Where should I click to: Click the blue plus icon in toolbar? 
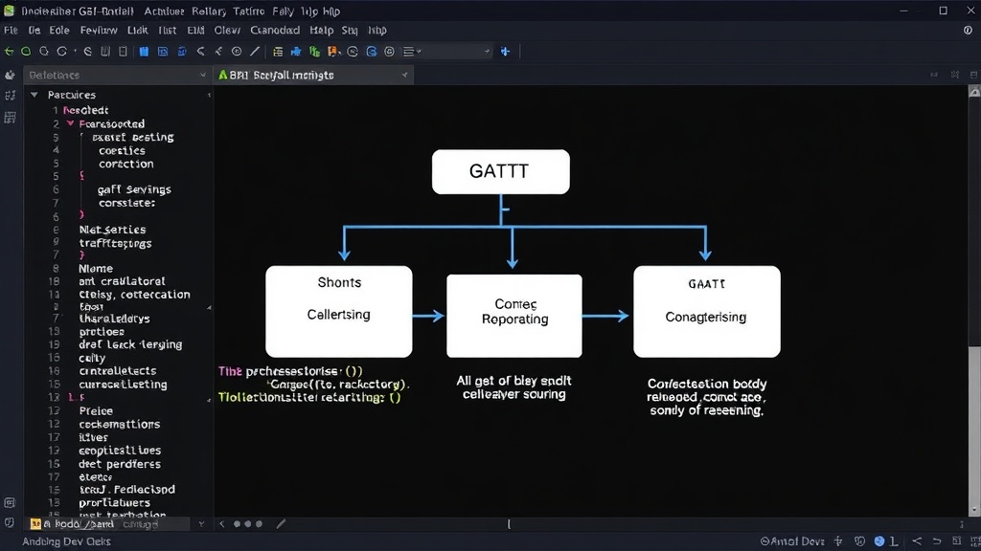pos(505,52)
